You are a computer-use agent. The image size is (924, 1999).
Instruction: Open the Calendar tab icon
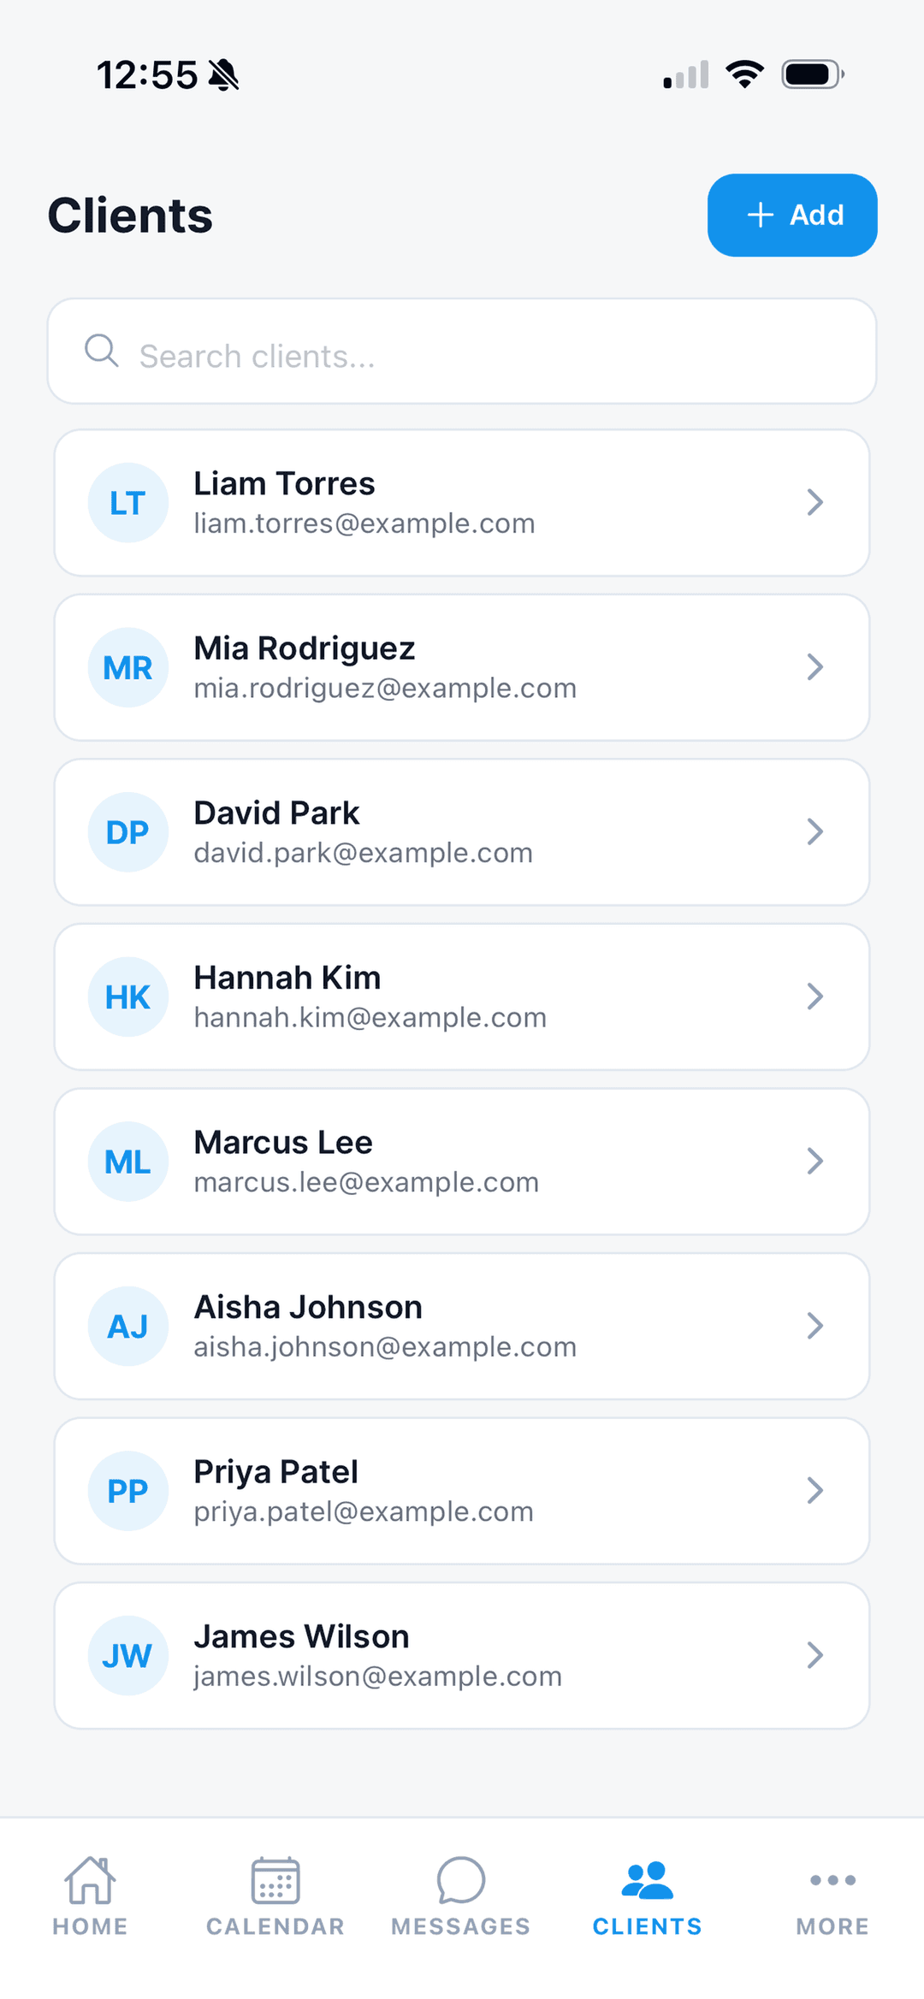pyautogui.click(x=275, y=1880)
